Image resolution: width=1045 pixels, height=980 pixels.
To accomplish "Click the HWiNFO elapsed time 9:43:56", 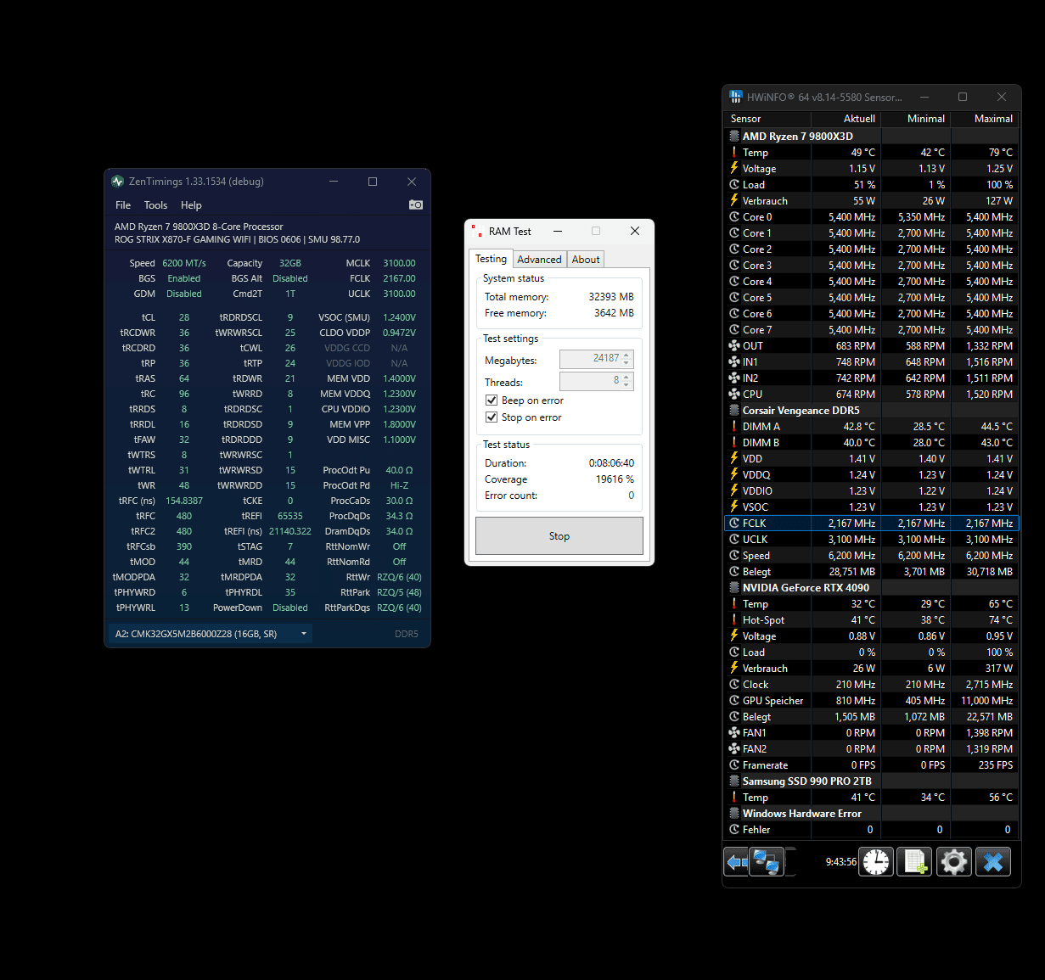I will (840, 862).
